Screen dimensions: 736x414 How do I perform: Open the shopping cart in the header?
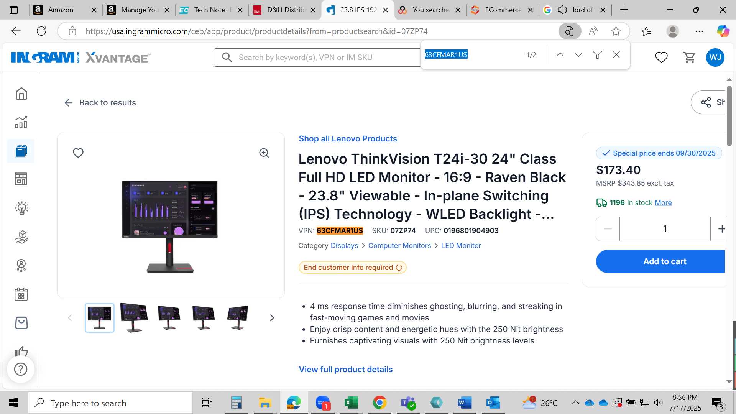tap(689, 58)
